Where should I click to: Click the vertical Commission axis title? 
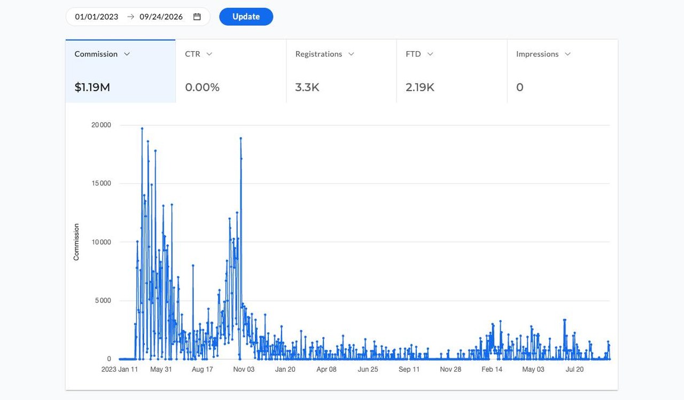pyautogui.click(x=76, y=242)
